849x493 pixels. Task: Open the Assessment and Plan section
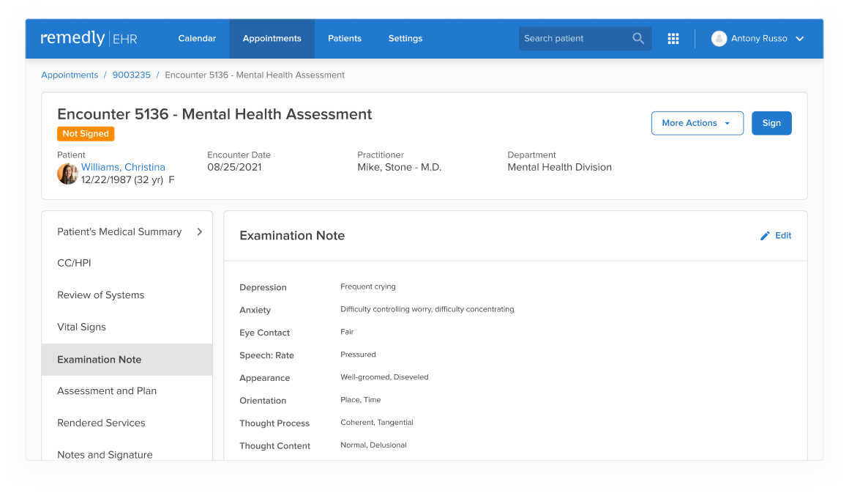(107, 391)
